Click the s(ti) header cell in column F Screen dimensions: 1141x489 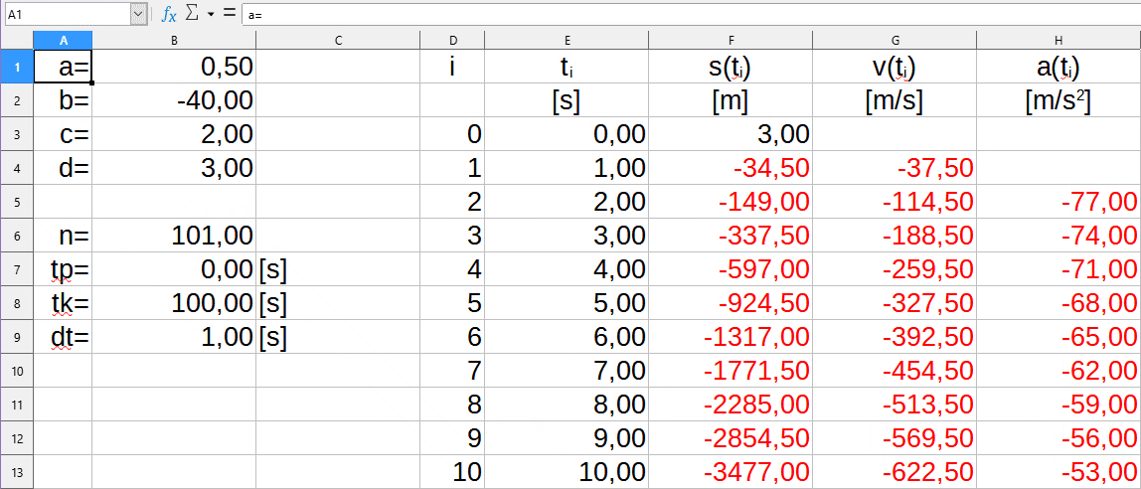(731, 67)
